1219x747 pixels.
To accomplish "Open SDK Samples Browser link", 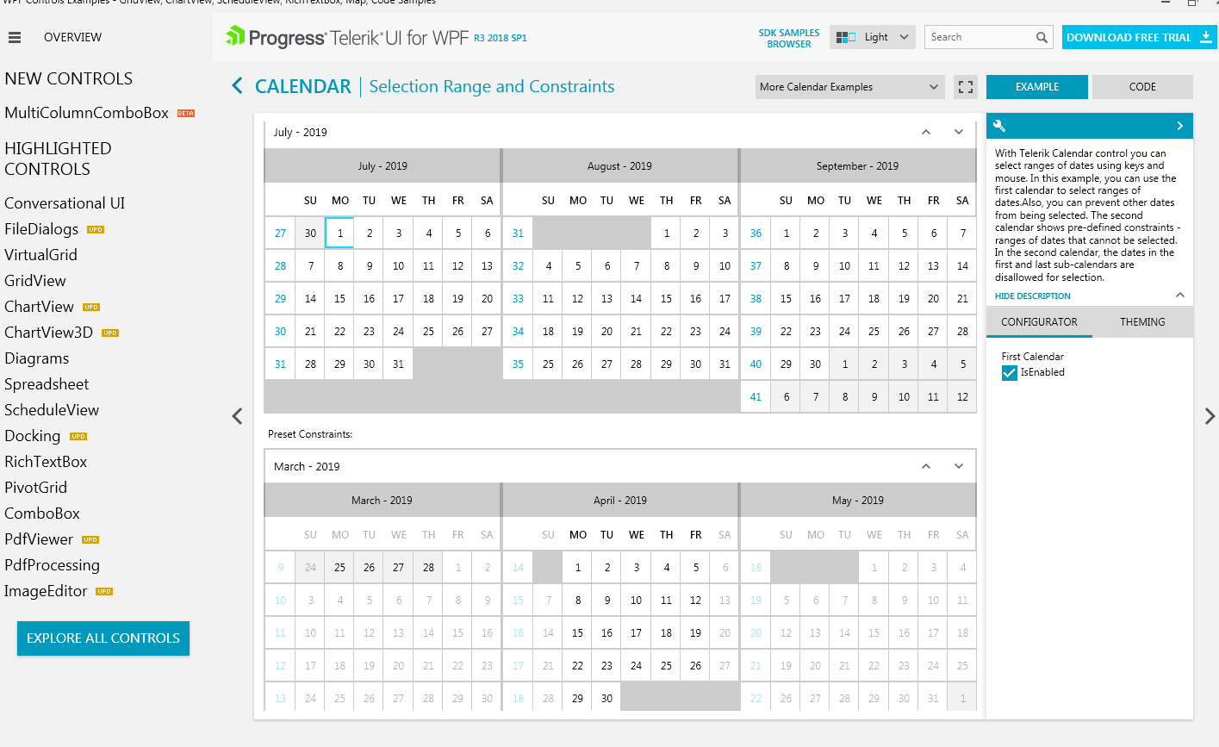I will 788,38.
